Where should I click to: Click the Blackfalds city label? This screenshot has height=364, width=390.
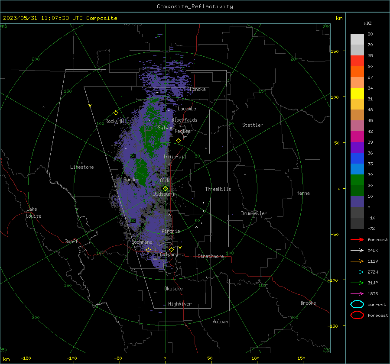(184, 120)
